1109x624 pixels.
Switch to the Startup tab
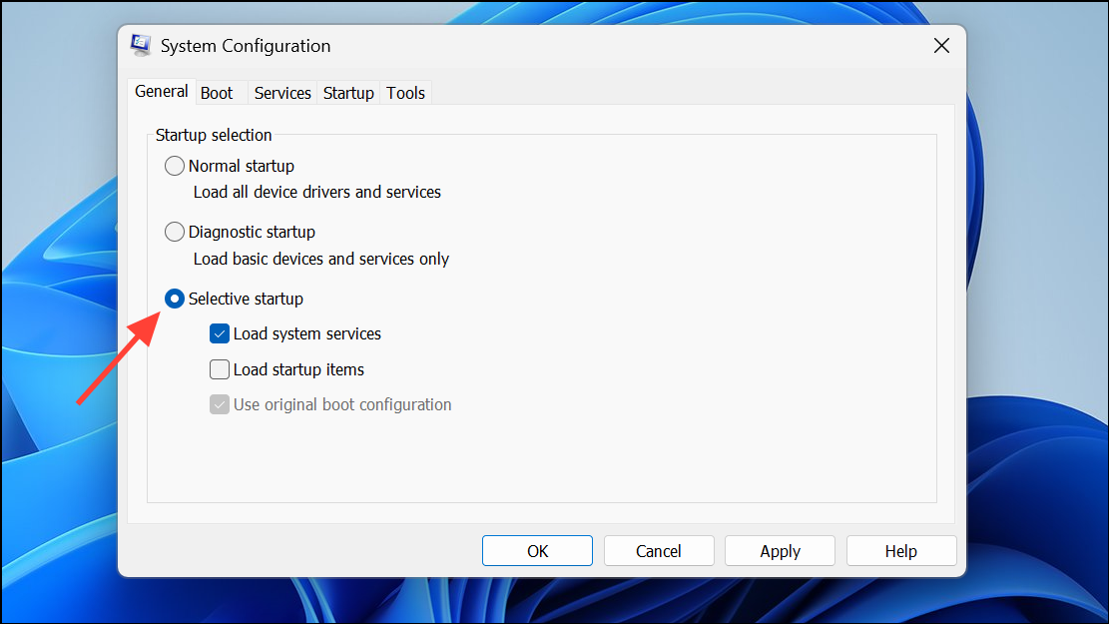coord(348,93)
